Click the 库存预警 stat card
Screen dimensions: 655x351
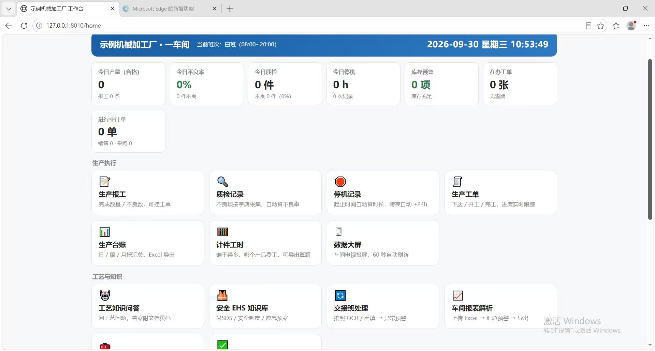[441, 84]
